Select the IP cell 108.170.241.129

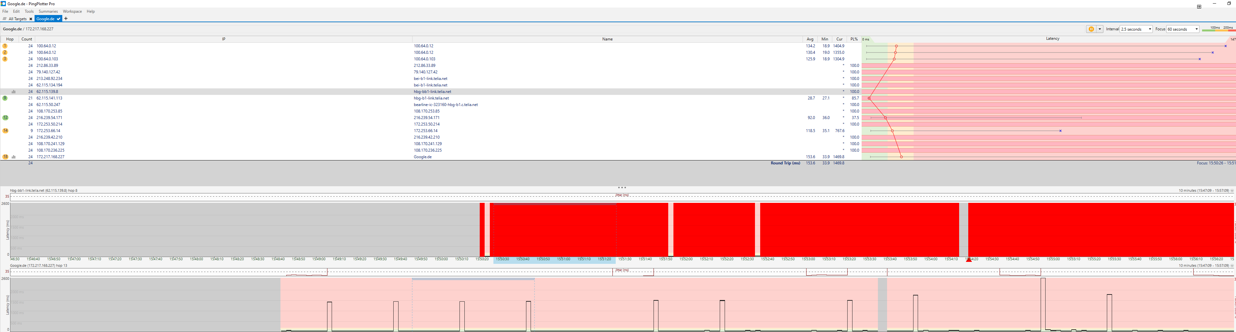click(x=50, y=144)
